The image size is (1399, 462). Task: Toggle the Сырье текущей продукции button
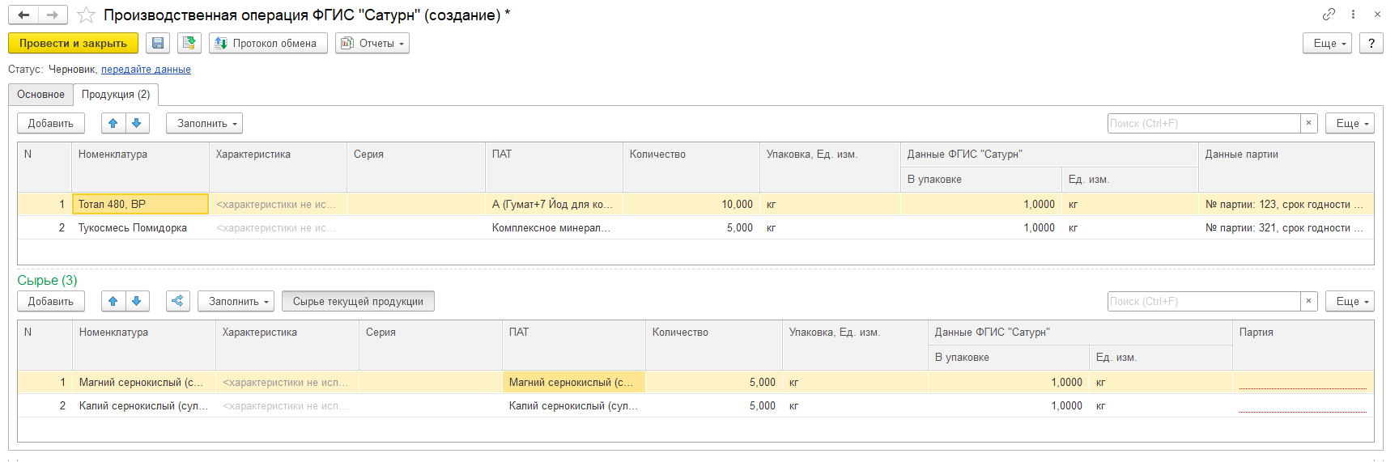pos(358,301)
